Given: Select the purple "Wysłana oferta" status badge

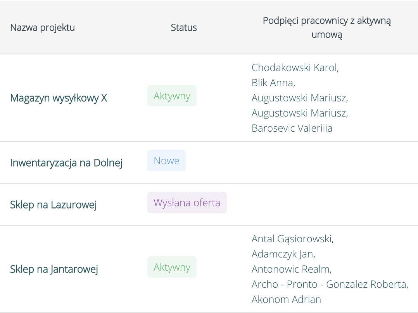Looking at the screenshot, I should [187, 202].
